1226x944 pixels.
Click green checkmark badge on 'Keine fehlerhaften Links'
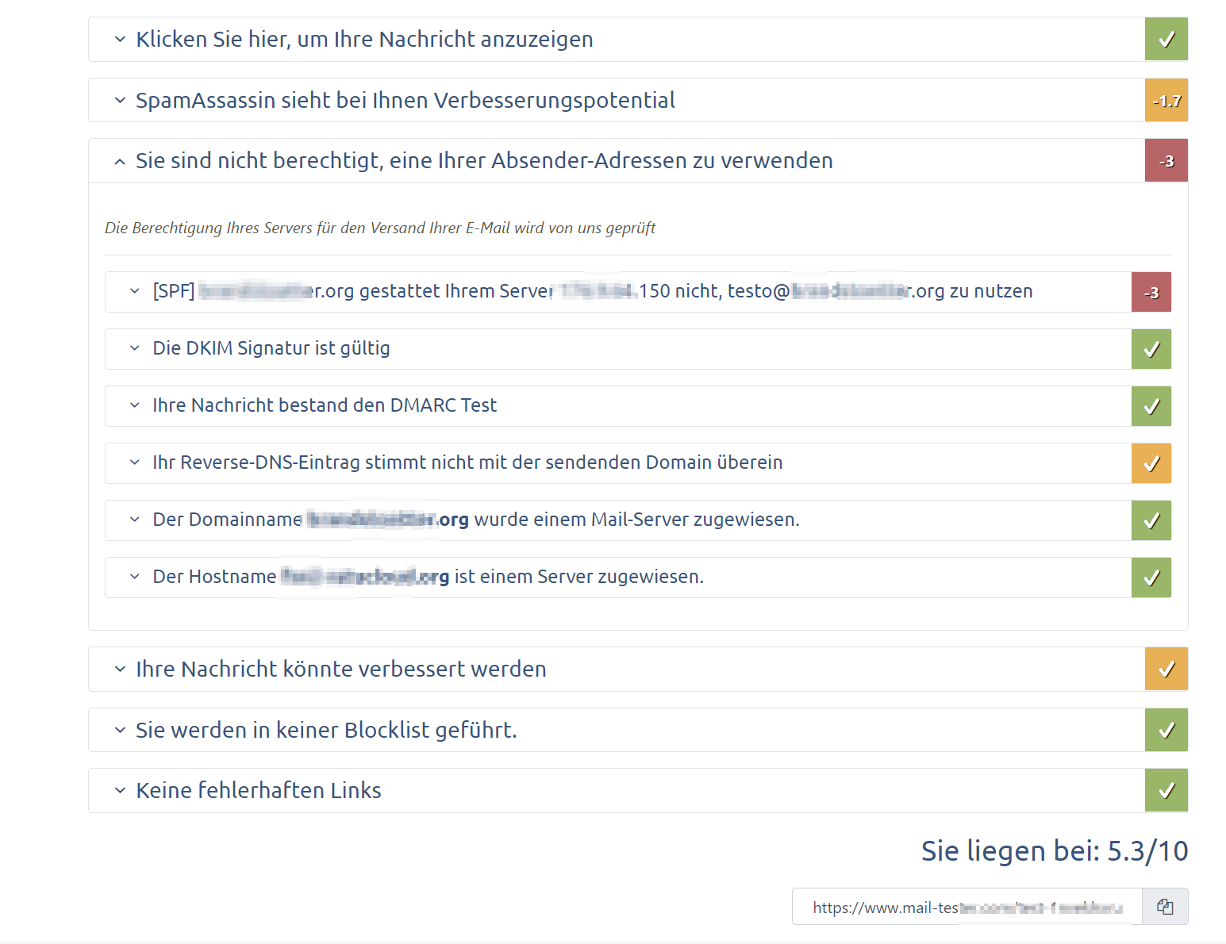pos(1166,791)
